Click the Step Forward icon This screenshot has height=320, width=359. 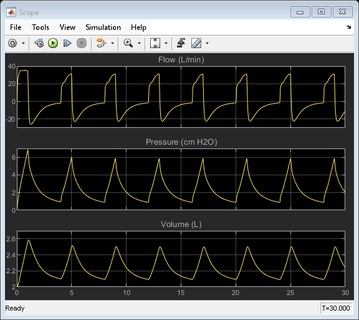coord(67,43)
